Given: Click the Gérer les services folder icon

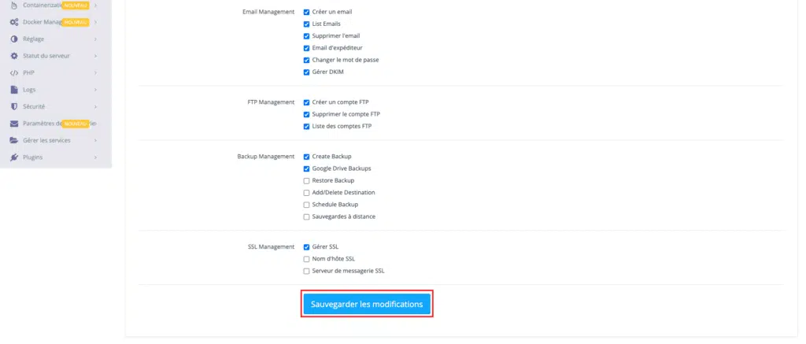Looking at the screenshot, I should pos(14,140).
